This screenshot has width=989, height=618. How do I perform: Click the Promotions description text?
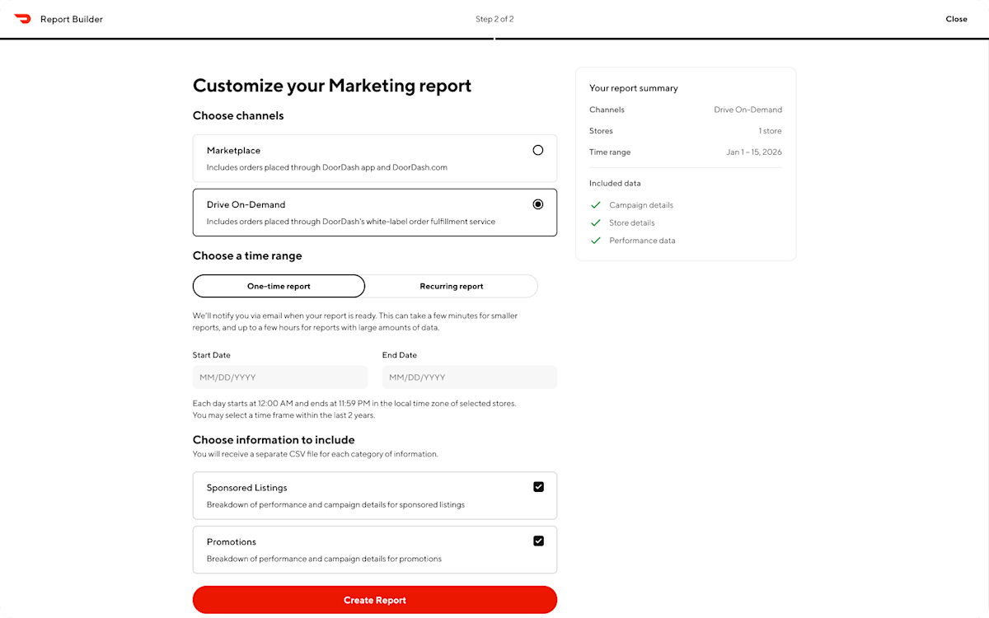click(324, 559)
